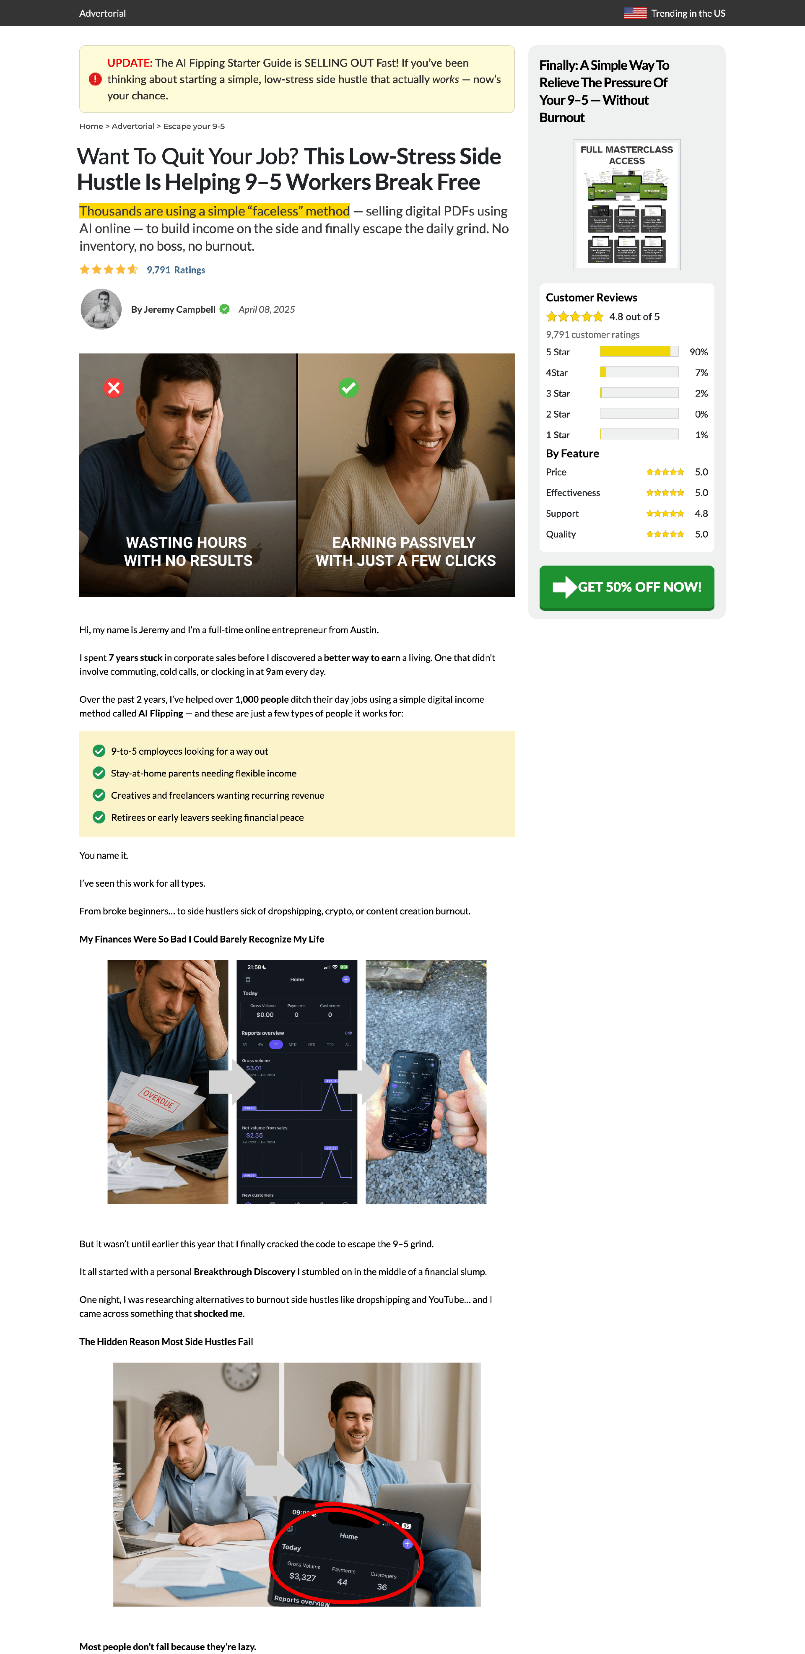Open the Home breadcrumb link
The height and width of the screenshot is (1654, 805).
(91, 127)
